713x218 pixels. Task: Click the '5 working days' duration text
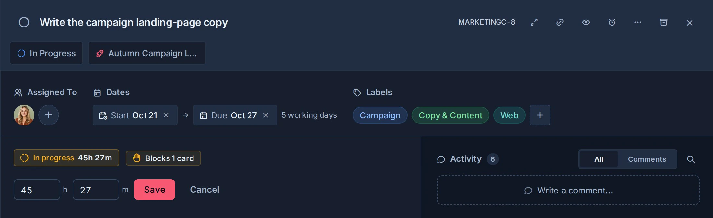(x=309, y=115)
